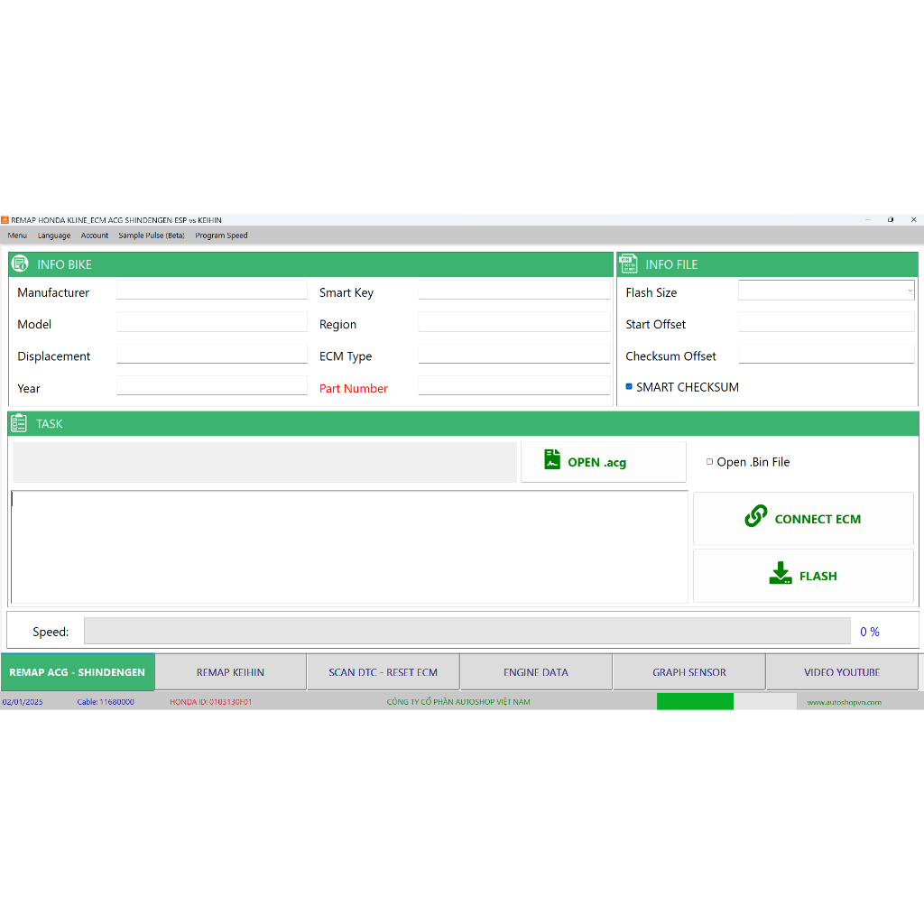The height and width of the screenshot is (924, 924).
Task: Go to the GRAPH SENSOR tab
Action: tap(688, 672)
